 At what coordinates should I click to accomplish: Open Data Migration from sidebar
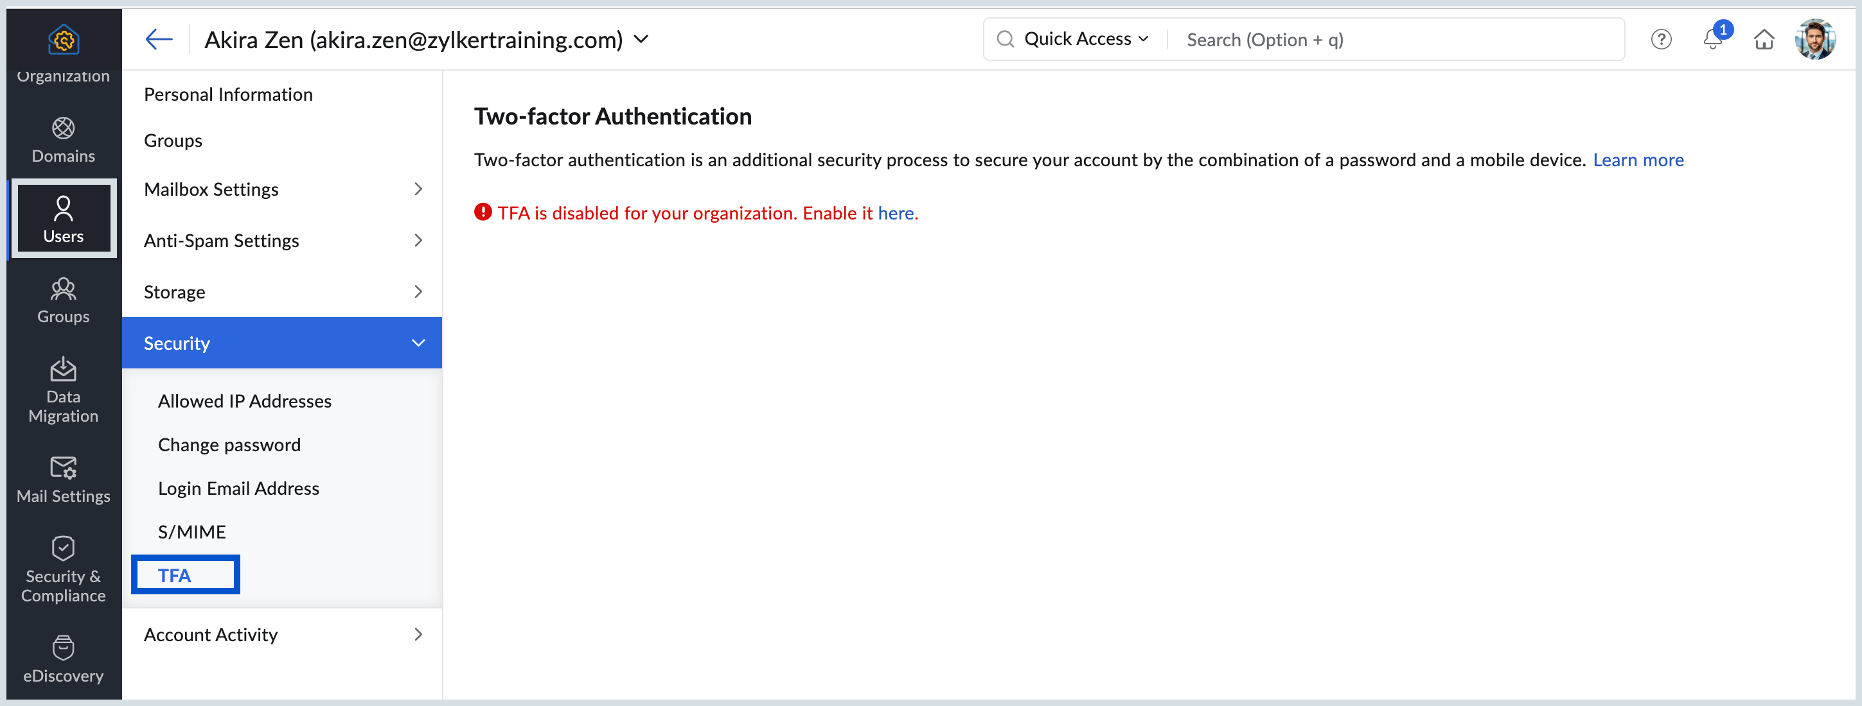[x=63, y=389]
